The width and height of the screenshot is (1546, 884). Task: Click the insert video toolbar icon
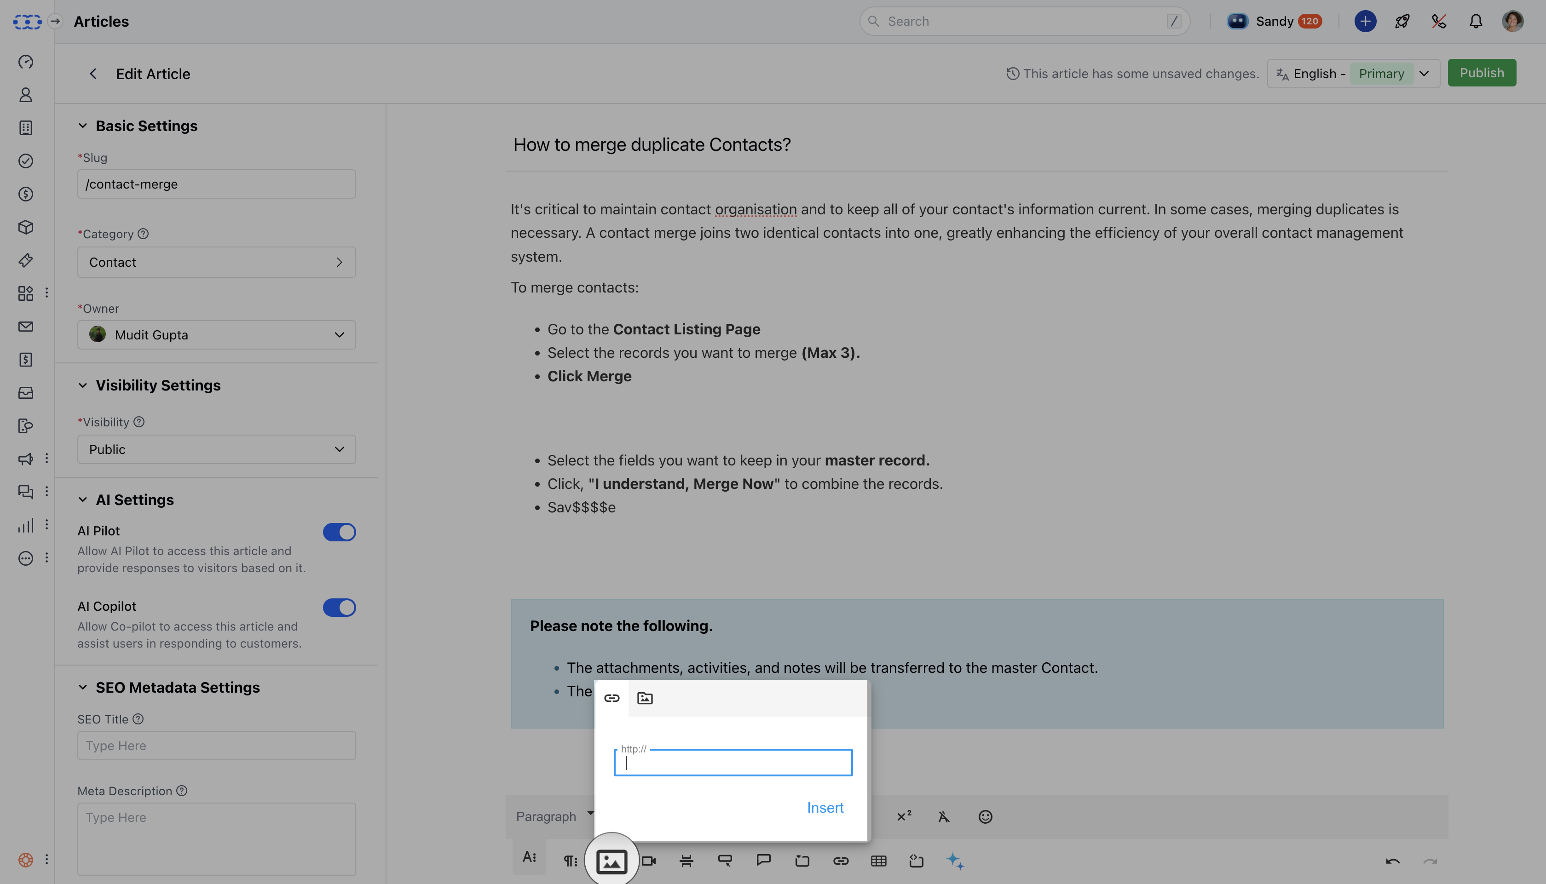coord(649,861)
